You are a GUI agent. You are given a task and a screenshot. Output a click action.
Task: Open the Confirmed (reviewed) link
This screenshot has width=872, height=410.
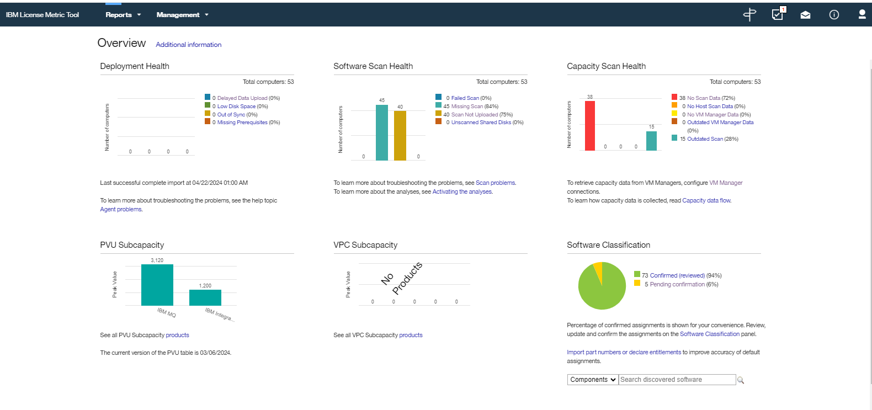[677, 275]
